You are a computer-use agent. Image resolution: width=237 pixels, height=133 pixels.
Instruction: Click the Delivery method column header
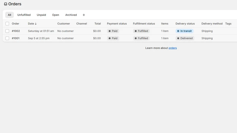212,24
